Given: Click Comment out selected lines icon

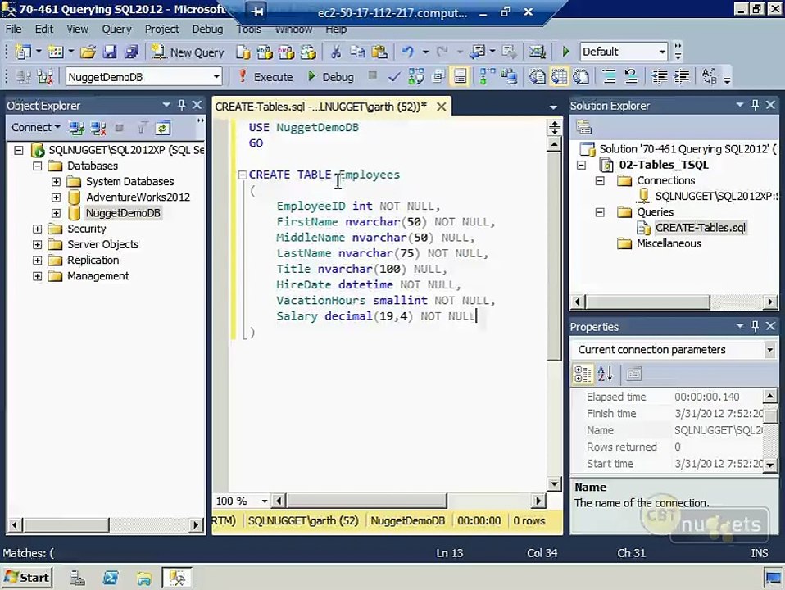Looking at the screenshot, I should point(610,77).
